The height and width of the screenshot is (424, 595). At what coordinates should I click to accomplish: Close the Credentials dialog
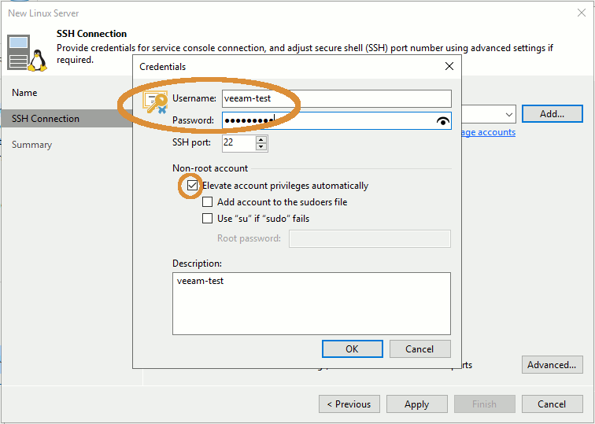(x=449, y=67)
